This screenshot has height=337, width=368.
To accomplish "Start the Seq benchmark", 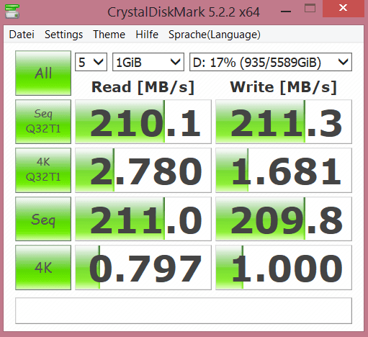I will 43,219.
